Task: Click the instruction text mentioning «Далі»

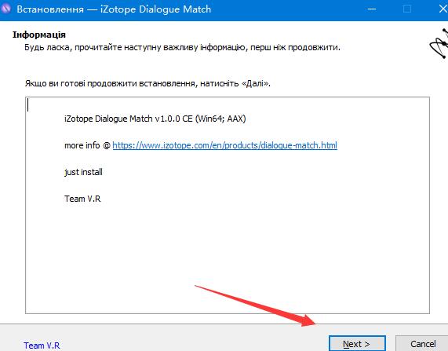Action: (148, 83)
